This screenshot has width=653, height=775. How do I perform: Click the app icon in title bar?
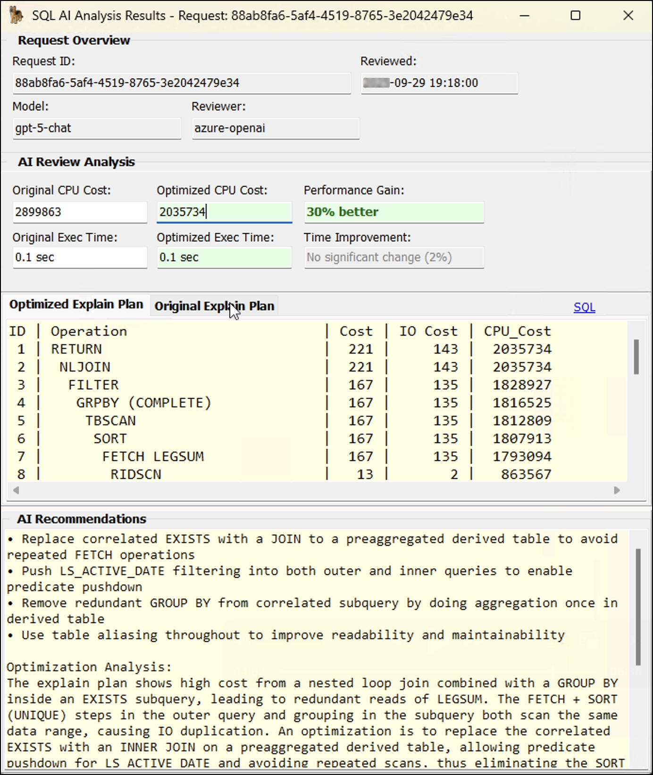tap(16, 16)
